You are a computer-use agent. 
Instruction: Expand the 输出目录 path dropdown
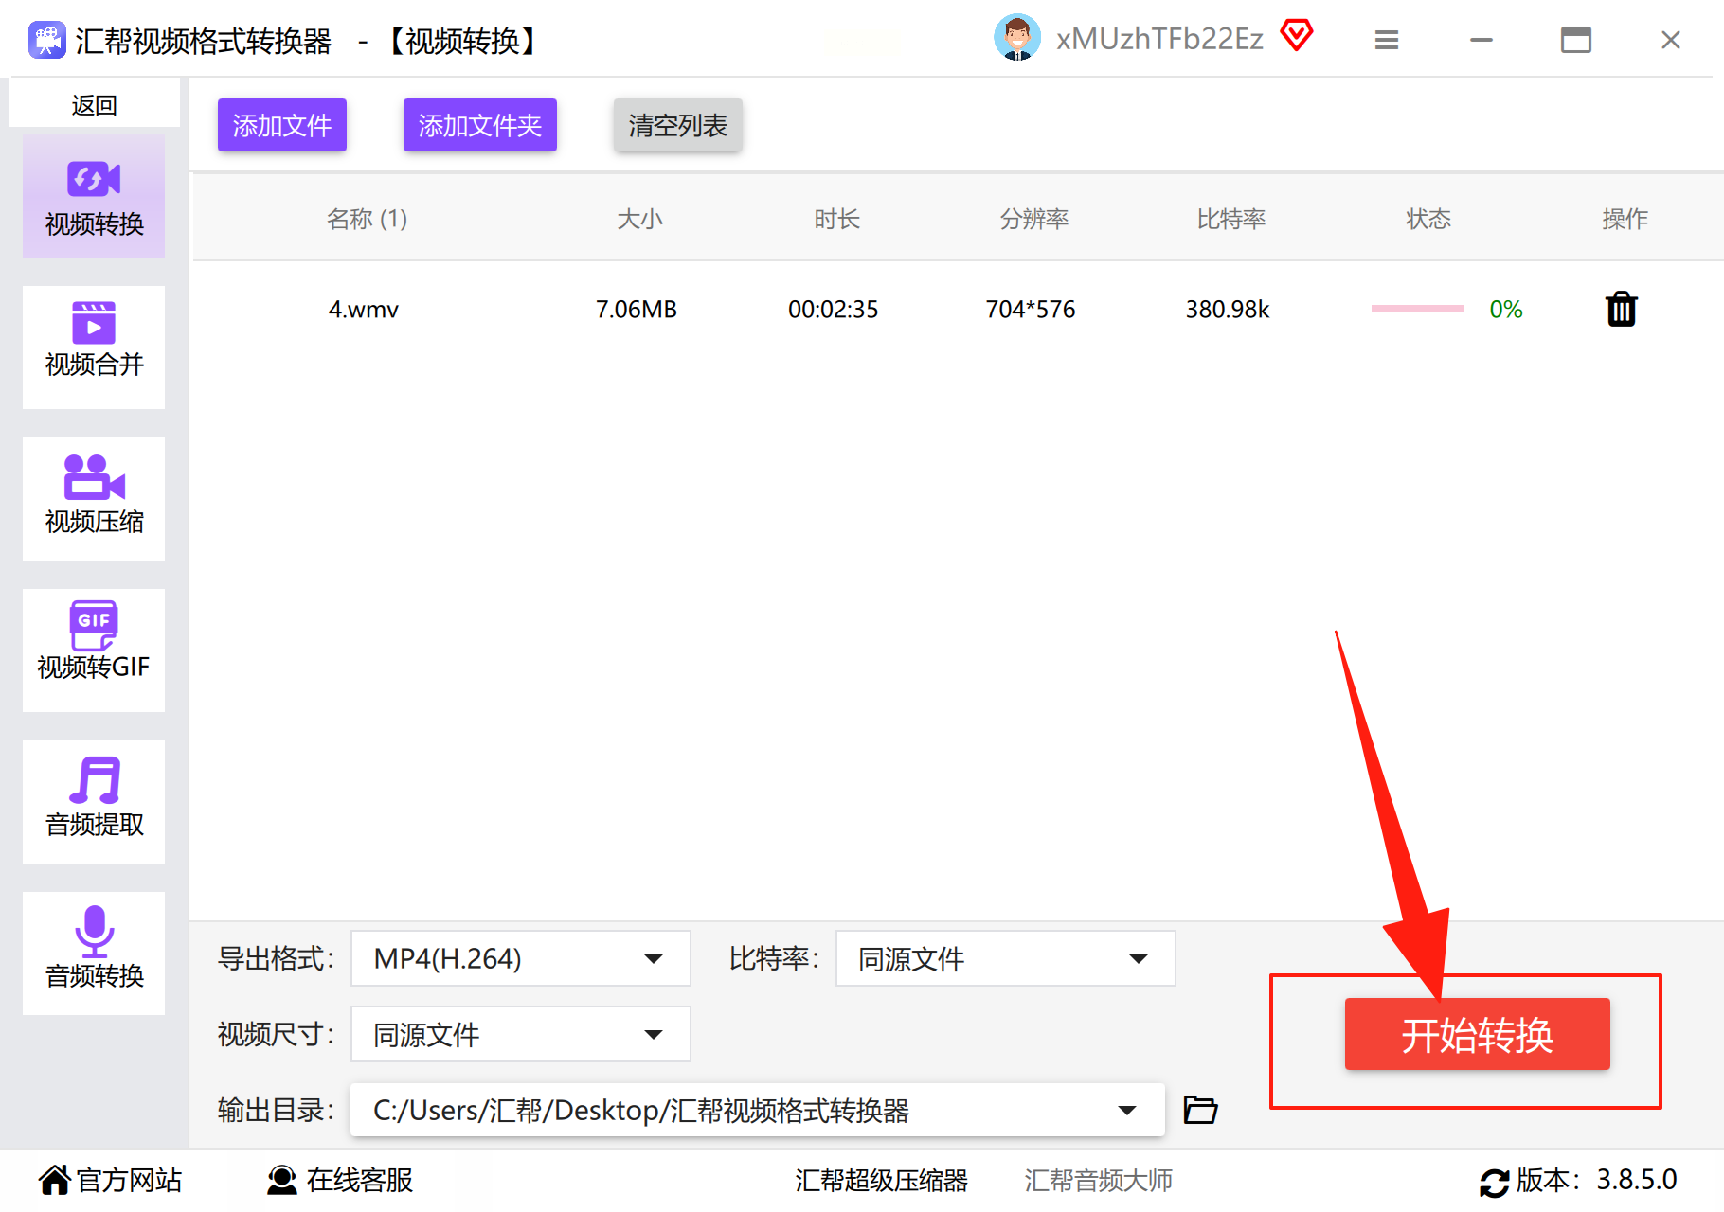click(x=757, y=1110)
